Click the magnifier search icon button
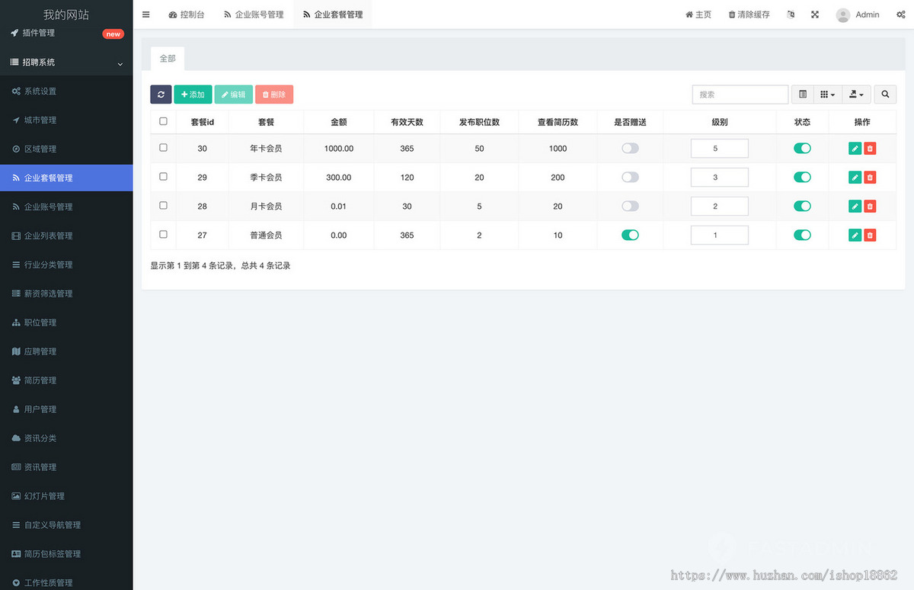The width and height of the screenshot is (914, 590). (885, 95)
